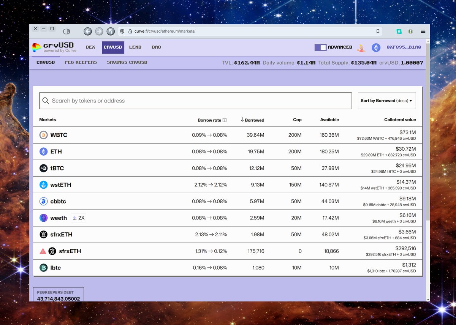Image resolution: width=456 pixels, height=325 pixels.
Task: Switch to the PEG KEEPERS sub-tab
Action: pyautogui.click(x=81, y=62)
